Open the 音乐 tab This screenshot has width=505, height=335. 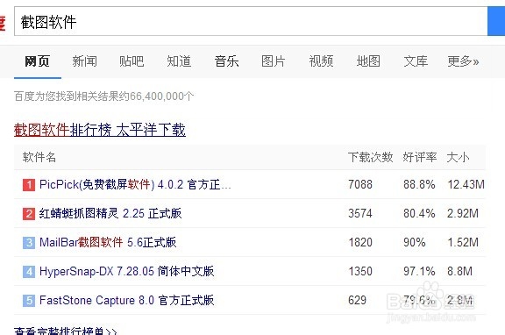pyautogui.click(x=226, y=61)
